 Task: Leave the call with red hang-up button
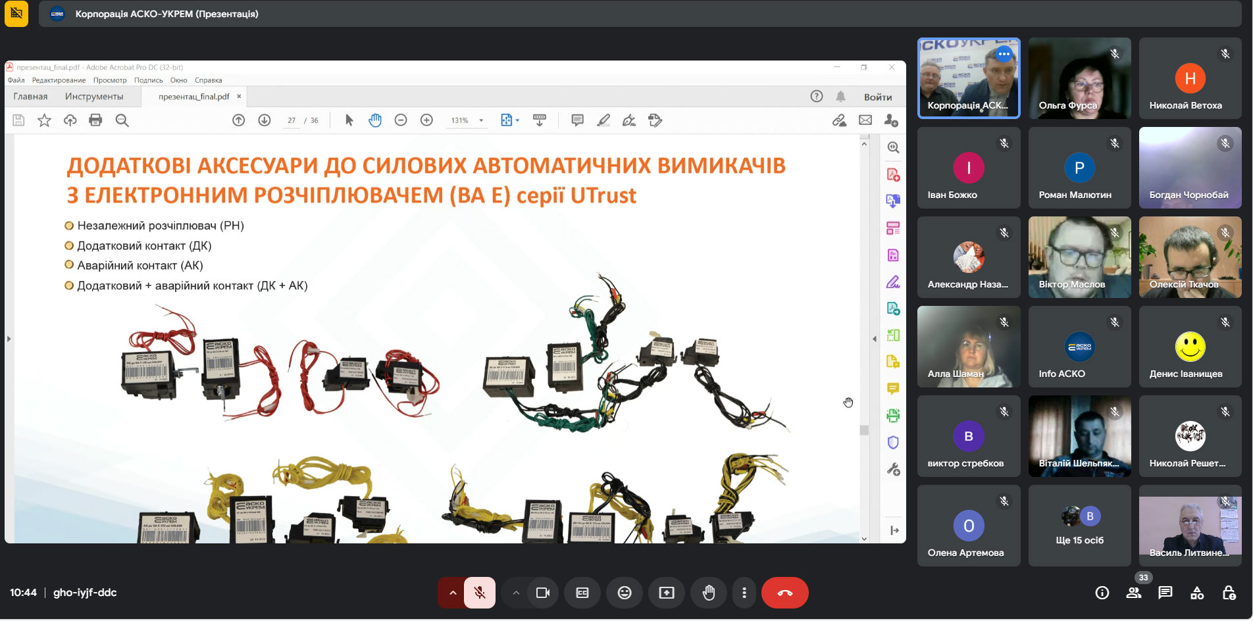pos(785,593)
